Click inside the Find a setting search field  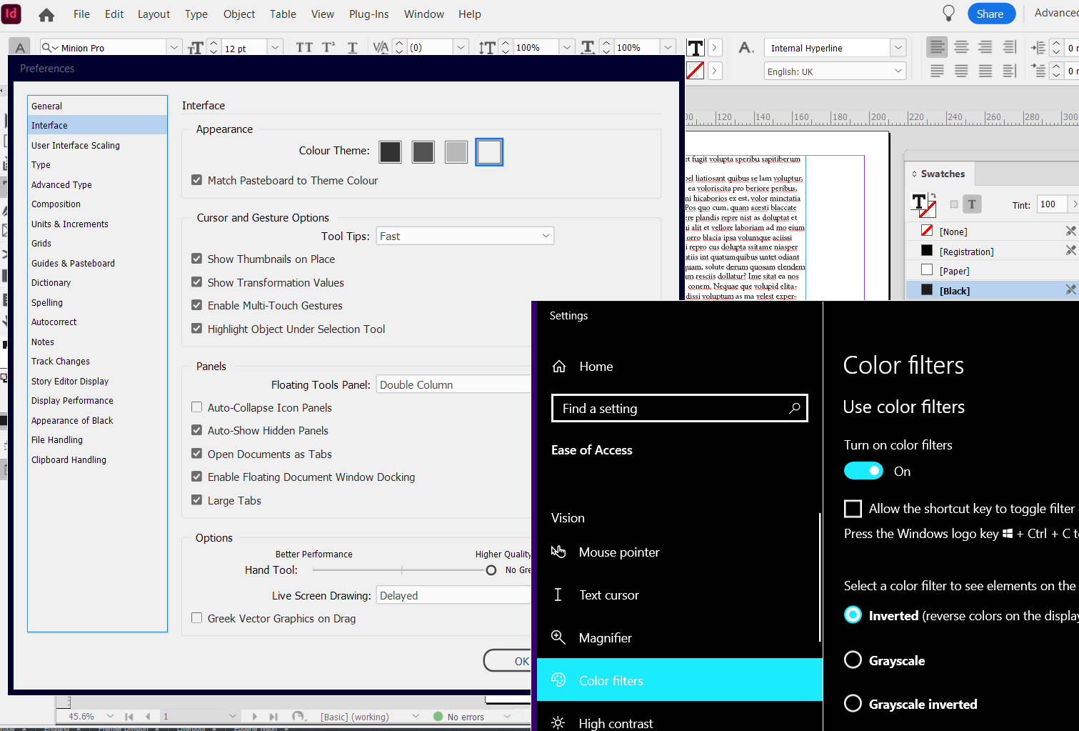tap(679, 408)
